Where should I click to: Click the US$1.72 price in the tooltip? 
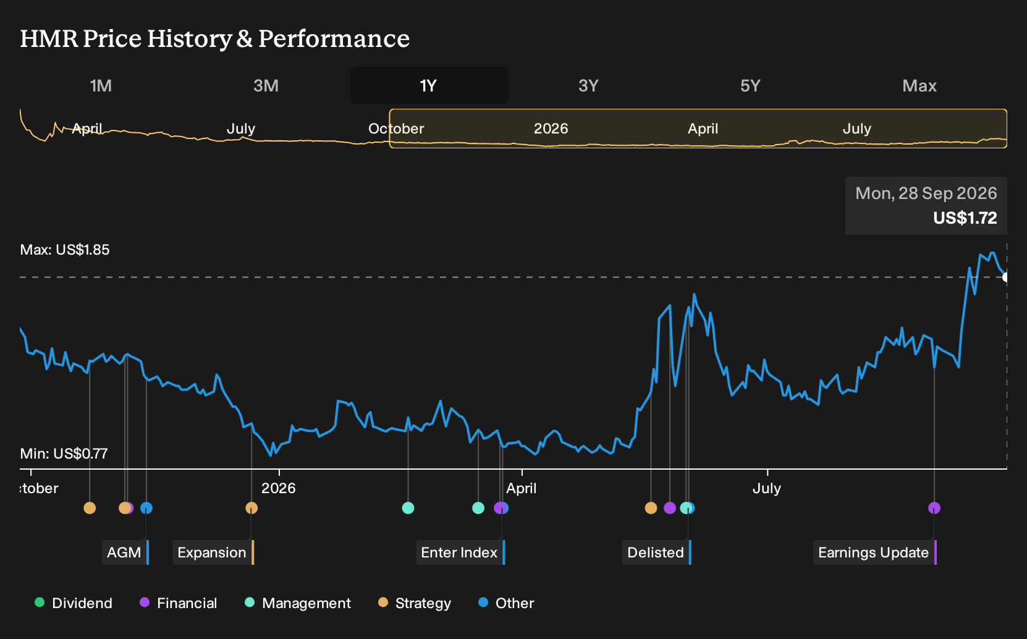(965, 218)
